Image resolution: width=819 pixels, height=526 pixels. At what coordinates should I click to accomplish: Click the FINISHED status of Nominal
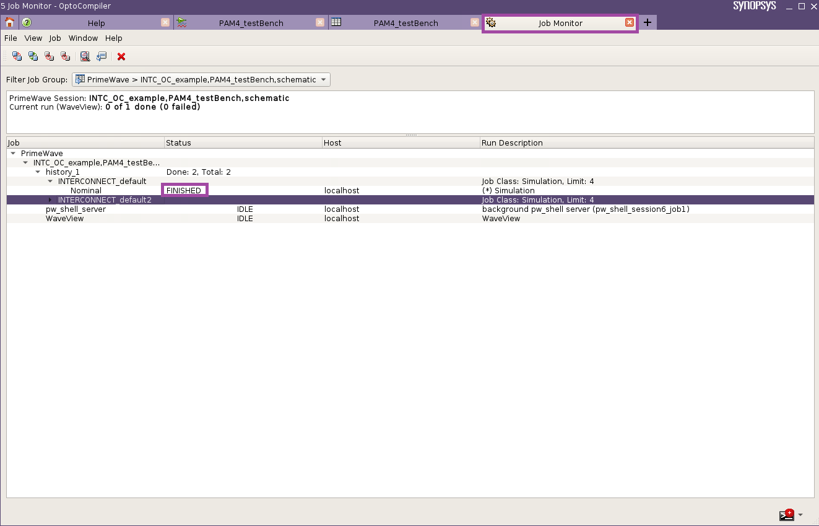click(184, 190)
